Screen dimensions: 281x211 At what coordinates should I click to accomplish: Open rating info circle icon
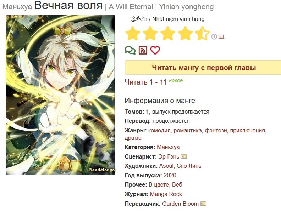click(214, 36)
